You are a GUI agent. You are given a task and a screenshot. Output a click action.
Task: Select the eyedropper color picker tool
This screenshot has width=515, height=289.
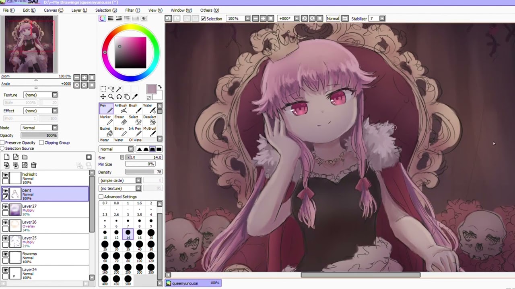(135, 97)
